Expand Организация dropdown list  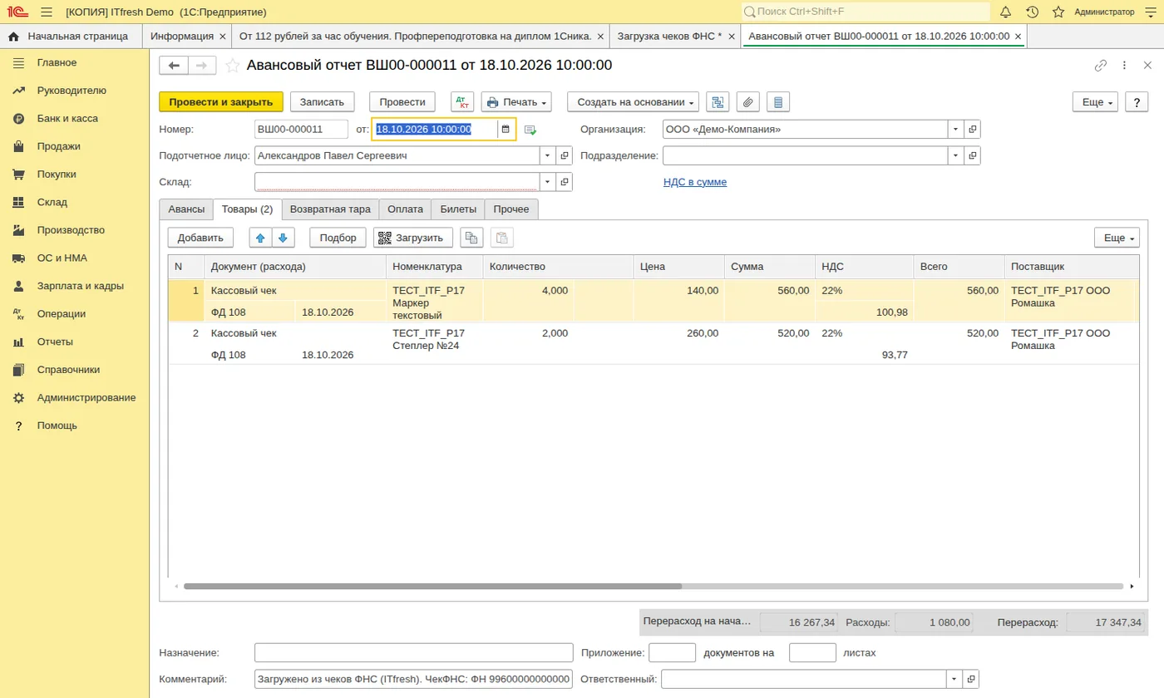click(x=956, y=129)
